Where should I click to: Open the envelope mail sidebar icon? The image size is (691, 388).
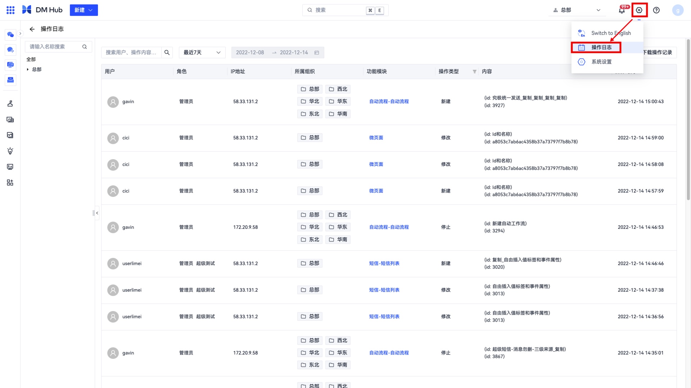tap(10, 80)
